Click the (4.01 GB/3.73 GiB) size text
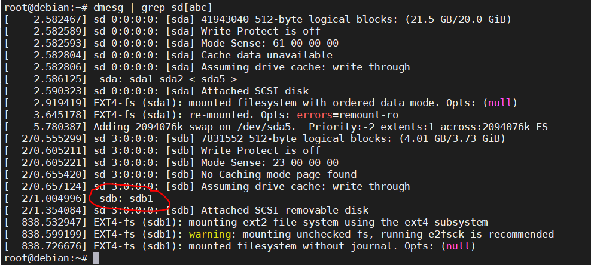The height and width of the screenshot is (265, 591). [x=452, y=138]
